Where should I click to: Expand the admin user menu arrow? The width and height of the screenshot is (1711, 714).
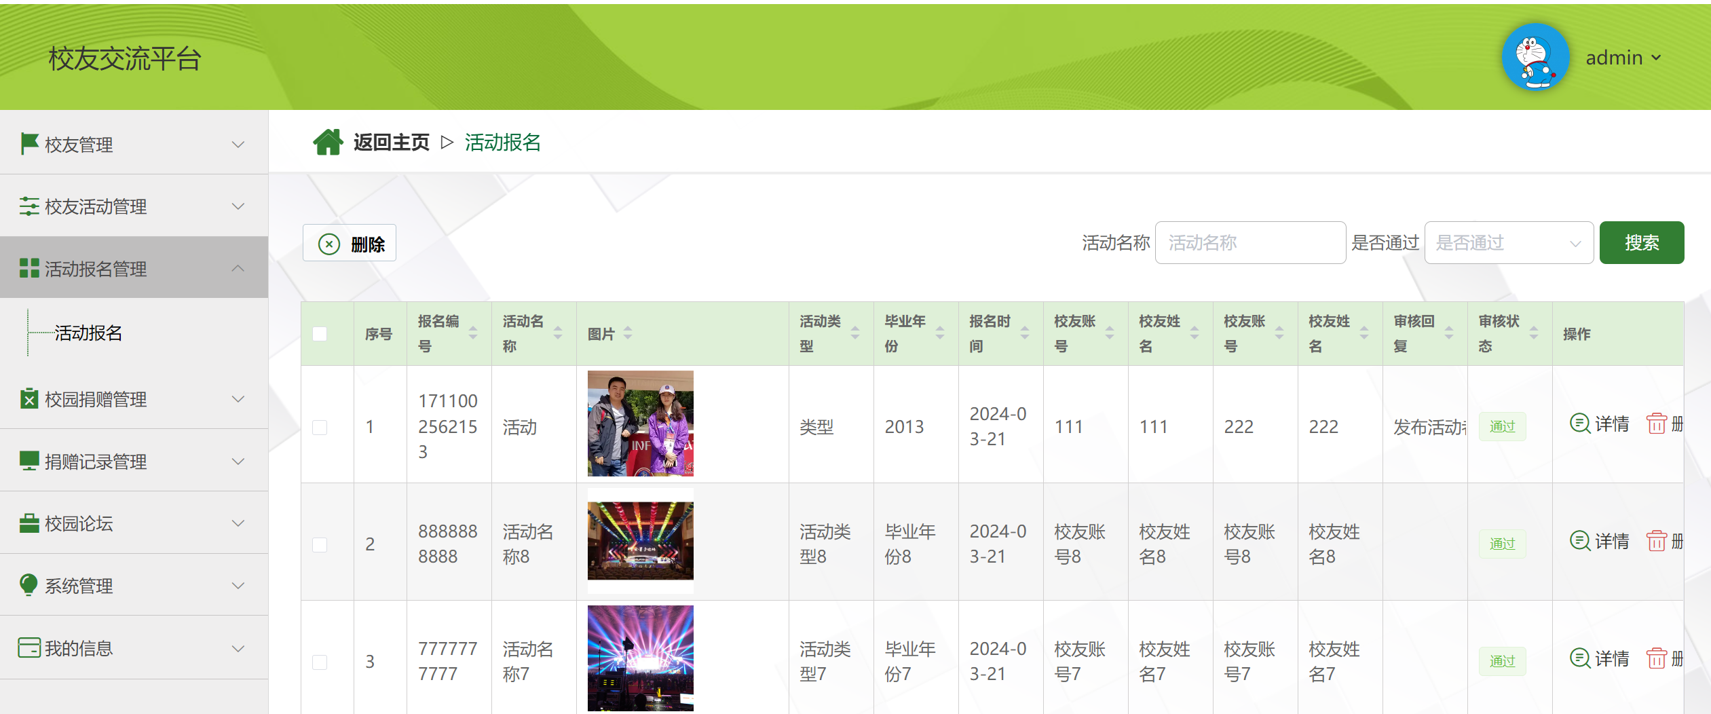(1656, 58)
